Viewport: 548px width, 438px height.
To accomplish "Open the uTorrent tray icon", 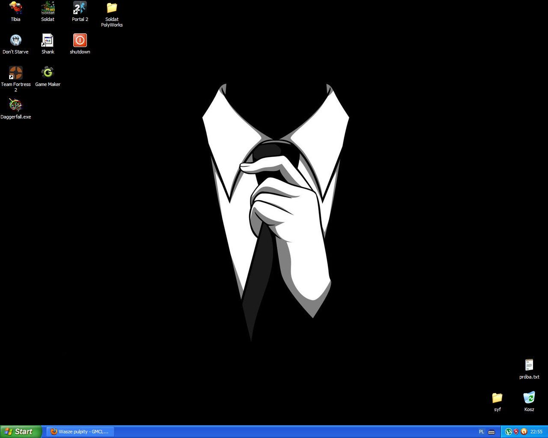I will click(509, 432).
